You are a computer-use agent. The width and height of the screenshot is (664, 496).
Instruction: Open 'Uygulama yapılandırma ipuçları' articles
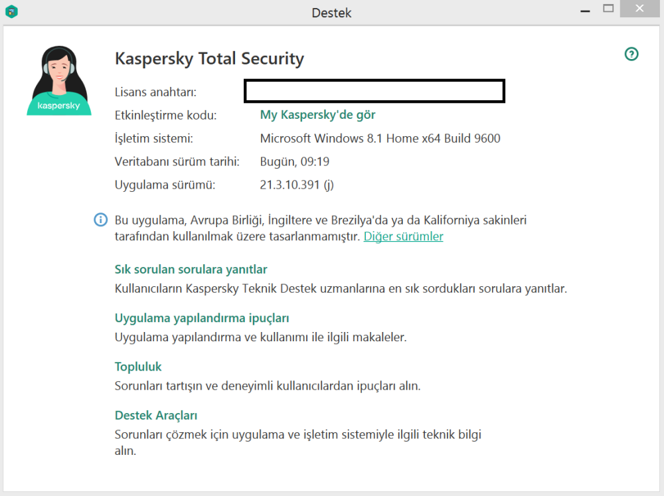pos(201,318)
